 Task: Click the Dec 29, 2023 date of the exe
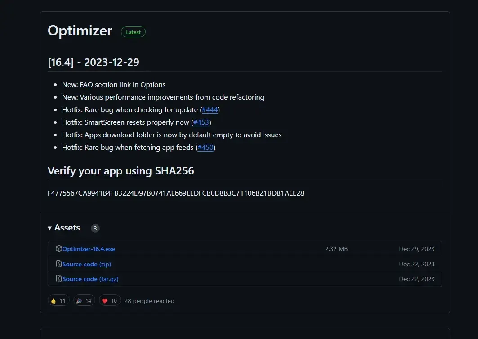[x=416, y=249]
